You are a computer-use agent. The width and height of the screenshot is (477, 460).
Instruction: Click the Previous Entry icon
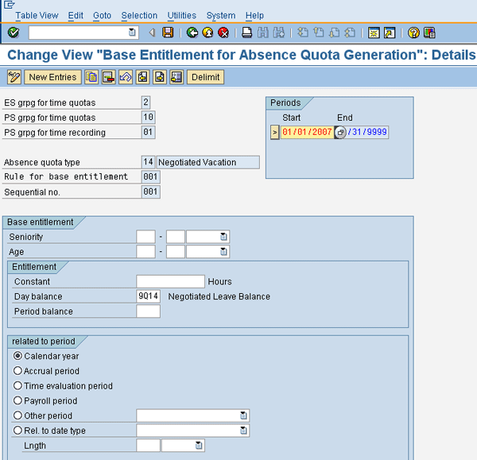(x=142, y=77)
